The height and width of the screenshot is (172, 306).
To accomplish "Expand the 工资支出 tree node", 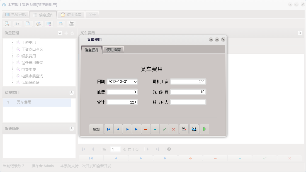I will point(12,42).
